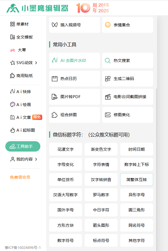The image size is (168, 251).
Task: Open the 网名符号 character tool
Action: 137,225
